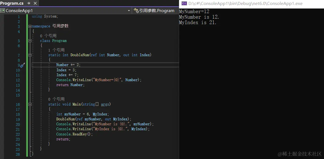
Task: Click console output 'MyIndex is 21.'
Action: (198, 23)
